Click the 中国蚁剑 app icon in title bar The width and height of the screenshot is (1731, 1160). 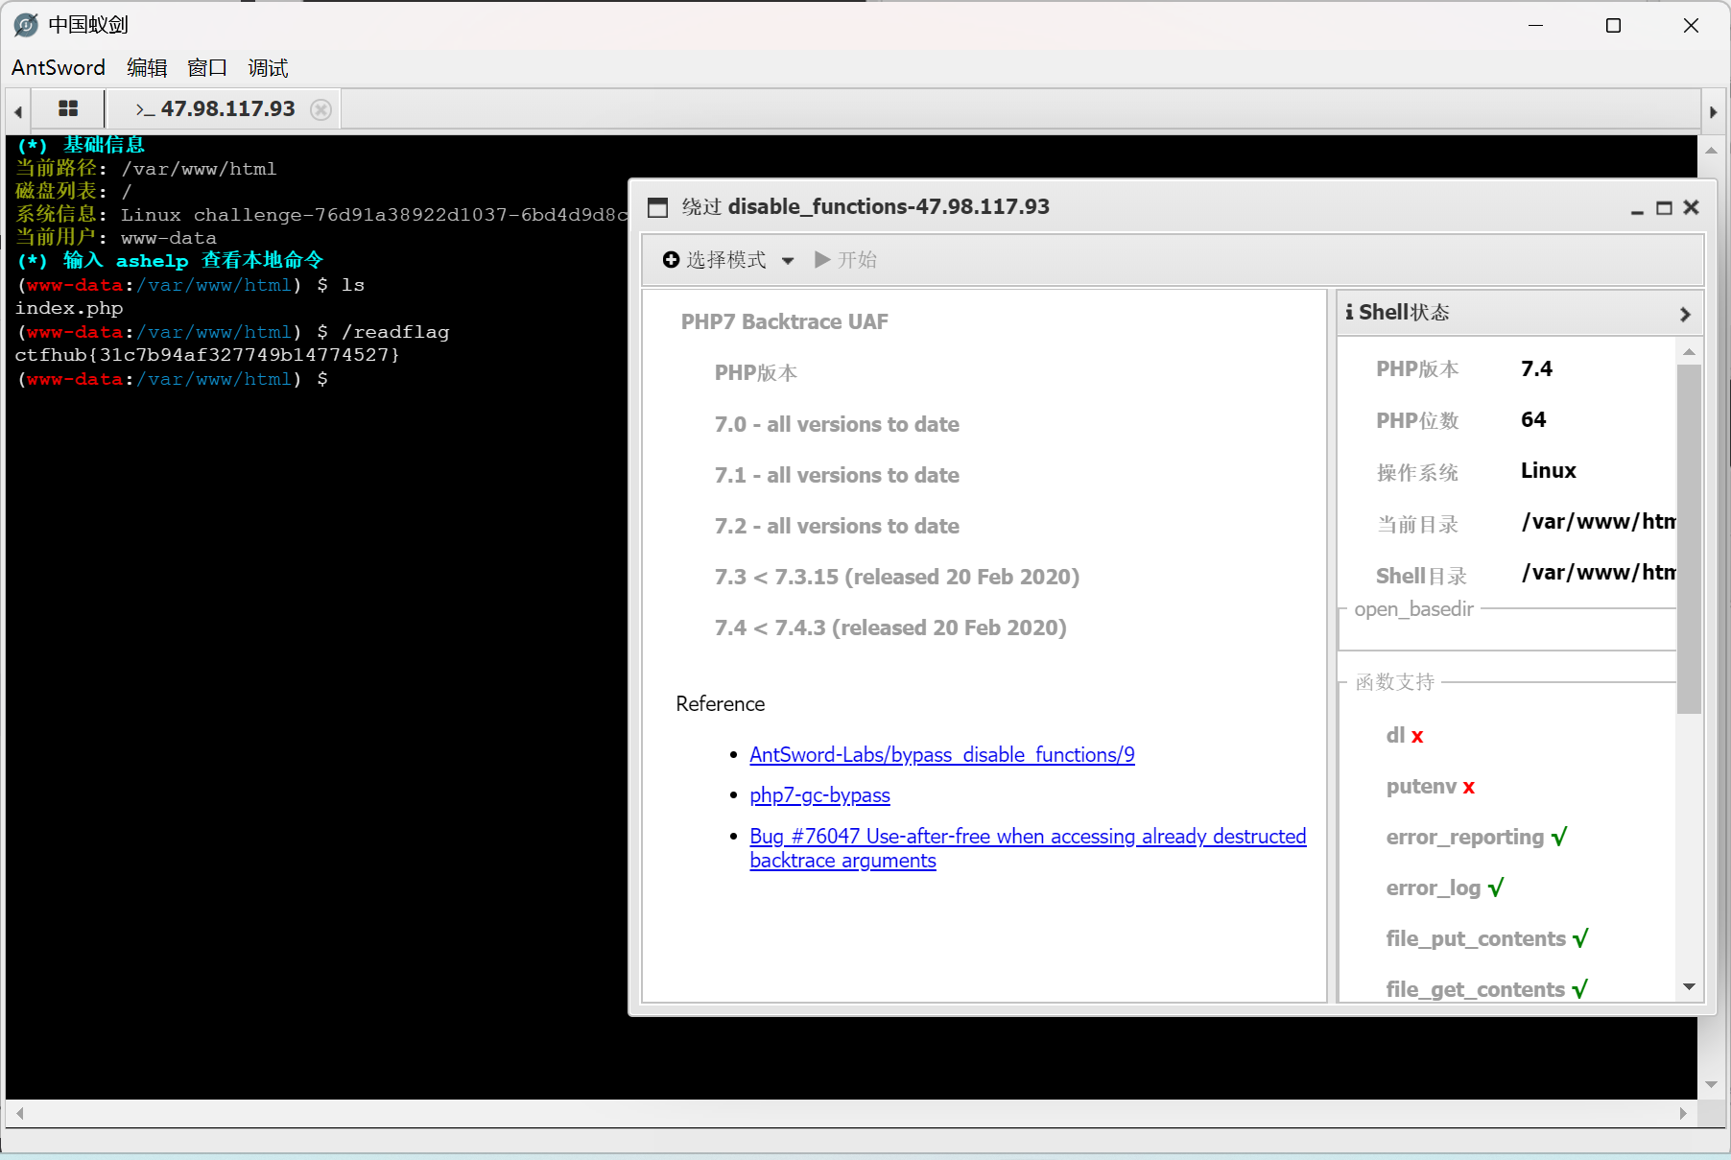[x=26, y=25]
